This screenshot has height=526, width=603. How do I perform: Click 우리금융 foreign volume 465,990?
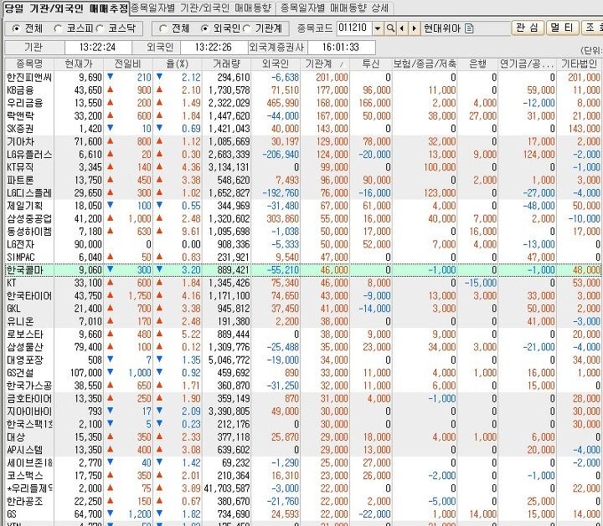pyautogui.click(x=283, y=104)
